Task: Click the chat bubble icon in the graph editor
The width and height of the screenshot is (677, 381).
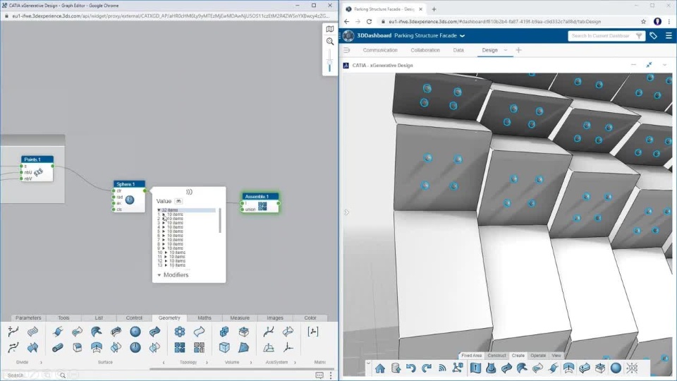Action: tap(319, 375)
